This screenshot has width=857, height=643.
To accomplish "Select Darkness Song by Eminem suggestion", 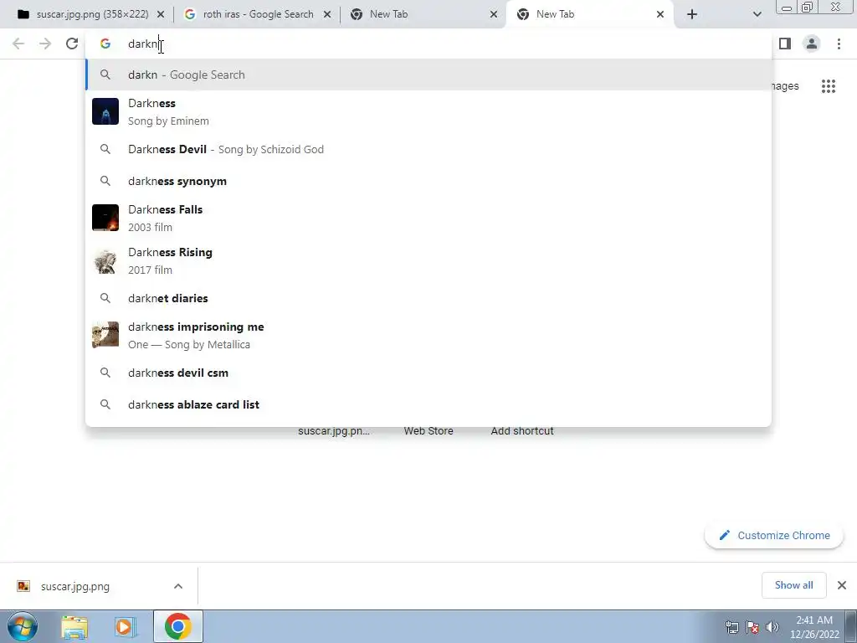I will tap(428, 111).
